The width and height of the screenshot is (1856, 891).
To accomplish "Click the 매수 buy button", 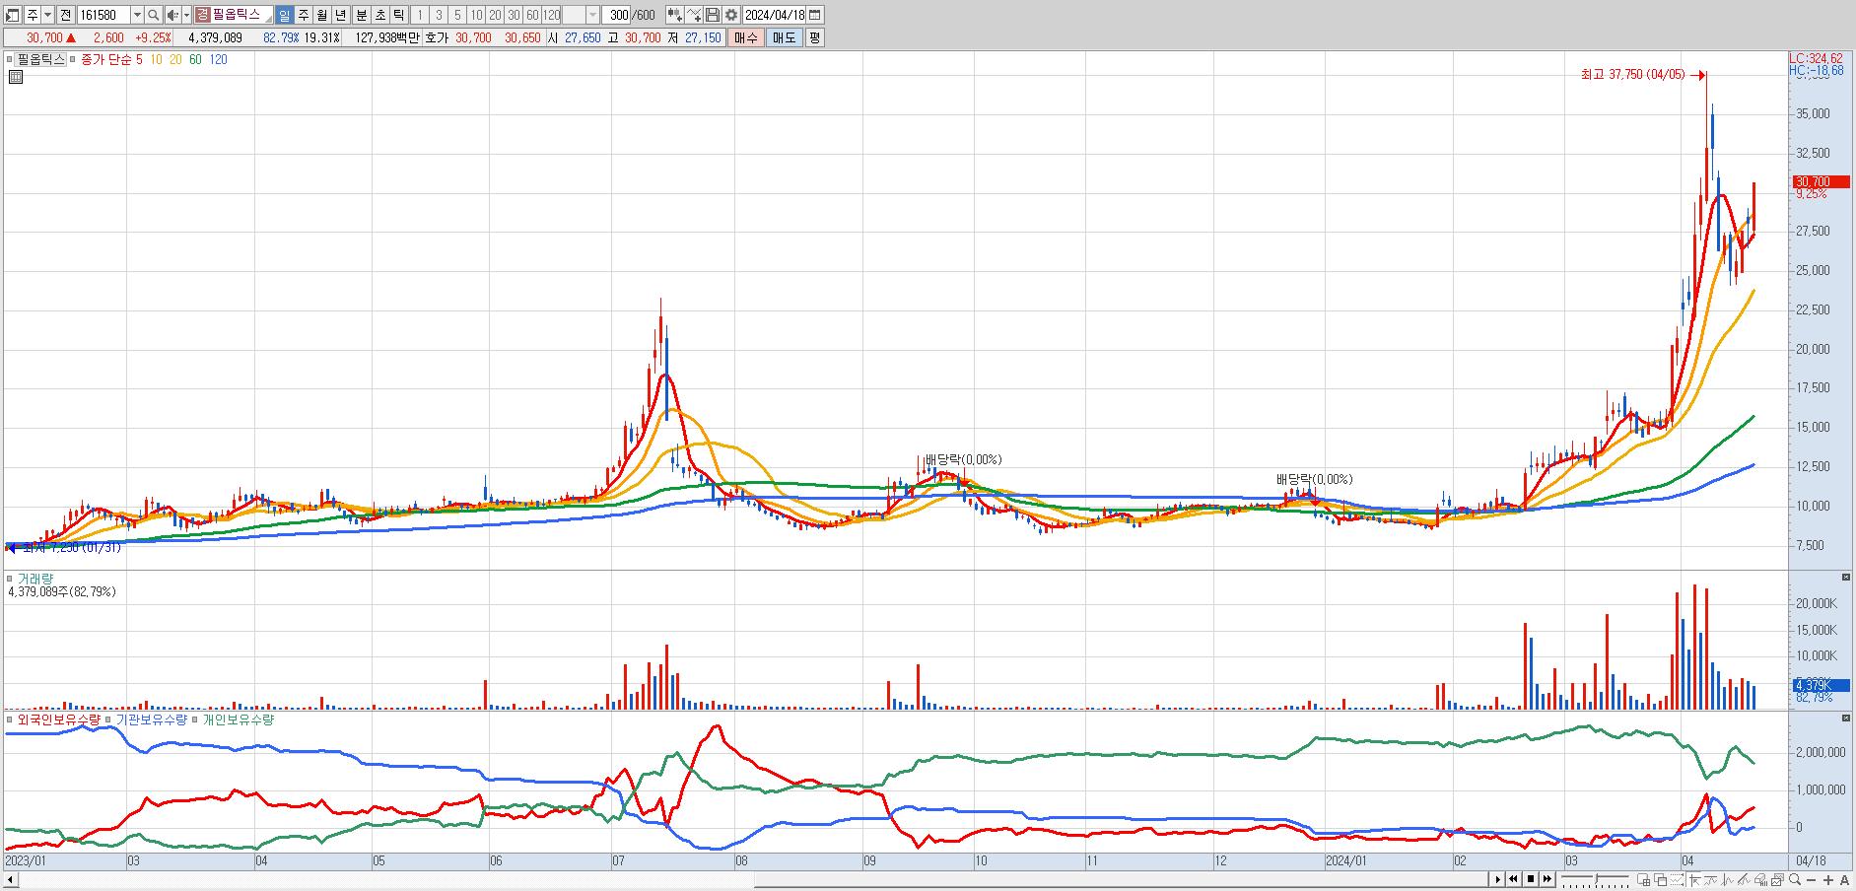I will (x=746, y=37).
